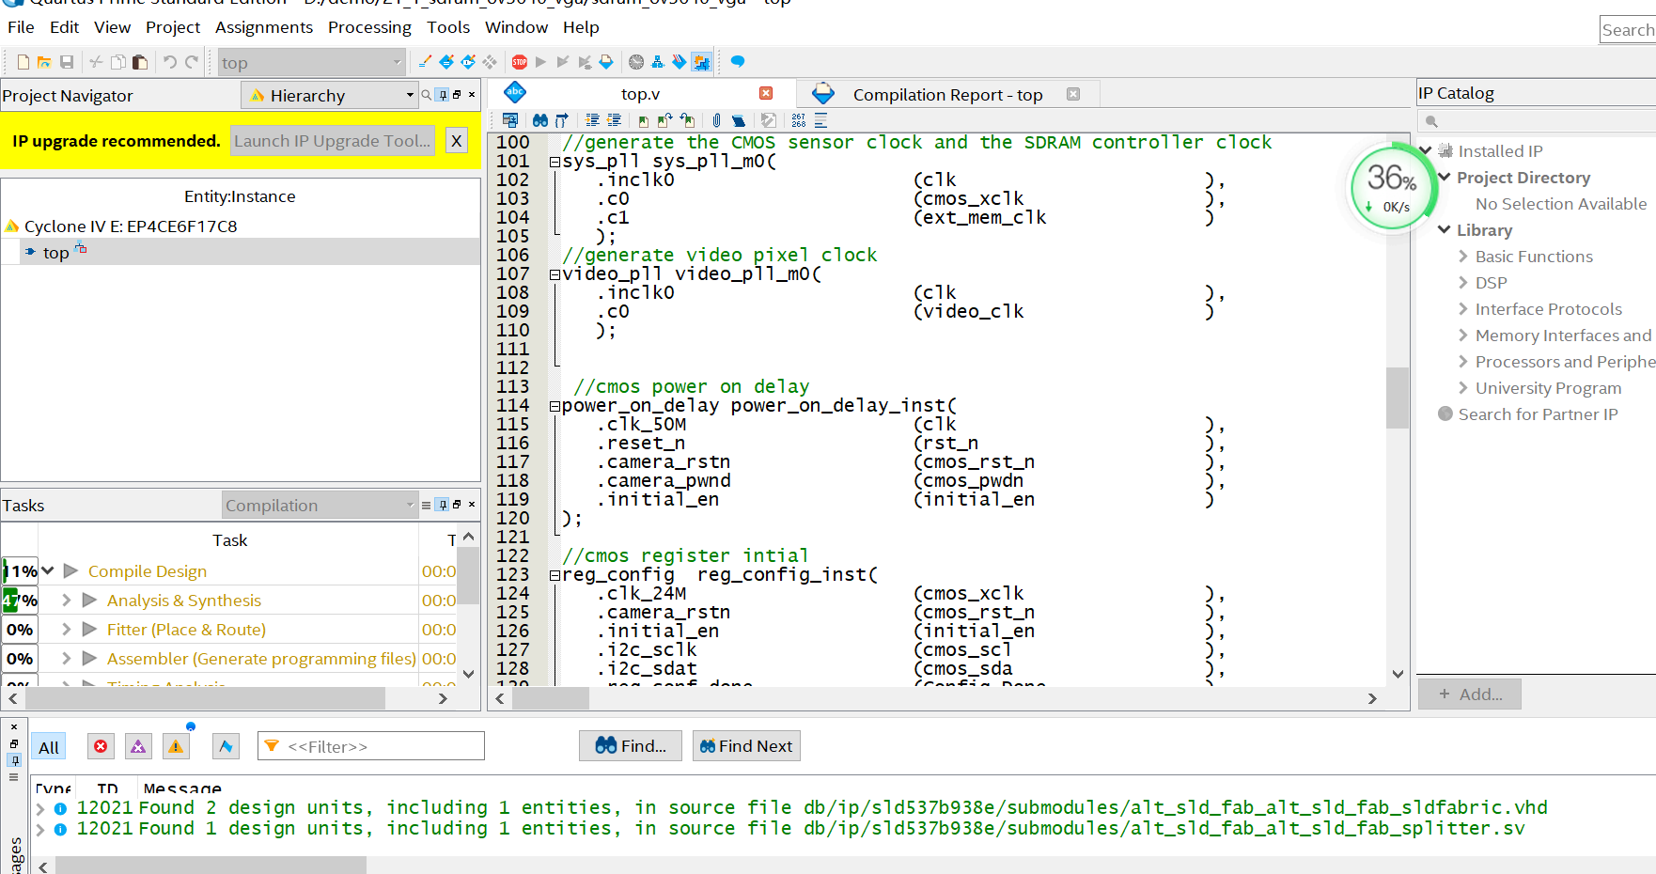Viewport: 1656px width, 874px height.
Task: Expand Basic Functions in IP Catalog
Action: (x=1463, y=256)
